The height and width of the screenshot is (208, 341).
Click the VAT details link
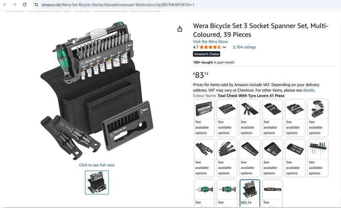click(x=309, y=90)
